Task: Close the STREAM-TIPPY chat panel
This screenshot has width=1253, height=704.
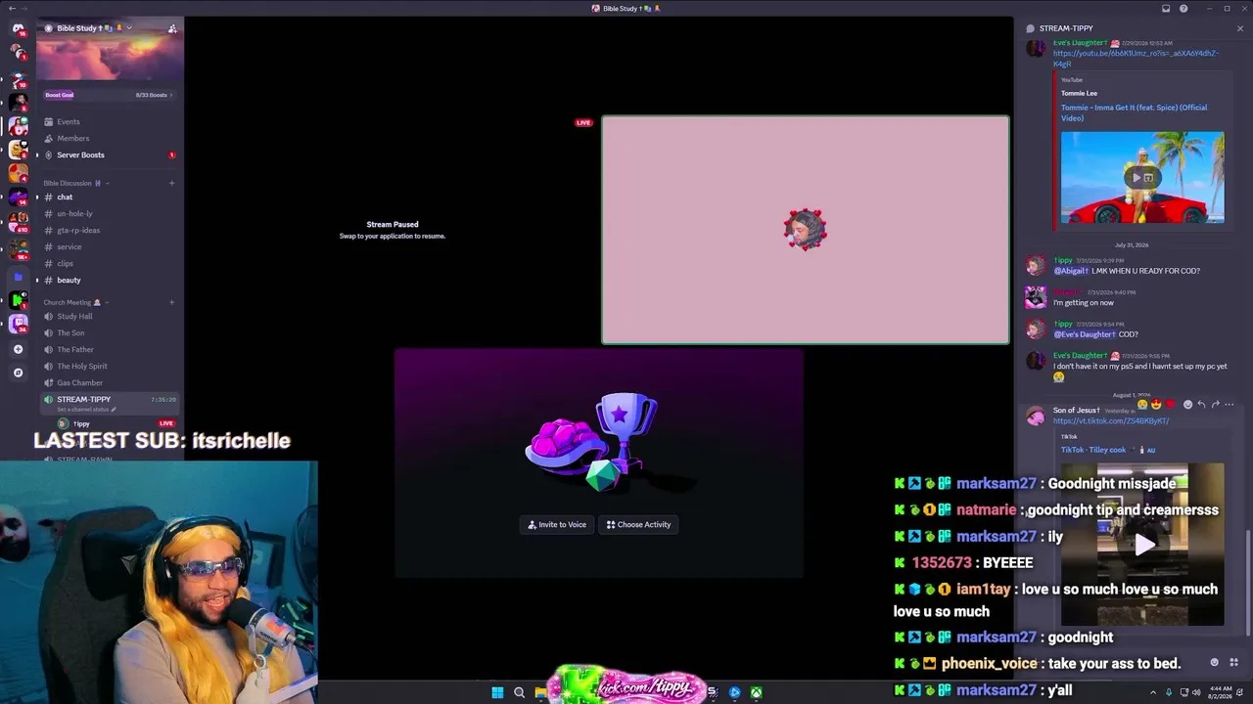Action: pos(1240,28)
